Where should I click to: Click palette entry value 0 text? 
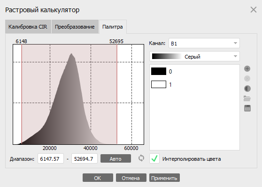point(170,72)
